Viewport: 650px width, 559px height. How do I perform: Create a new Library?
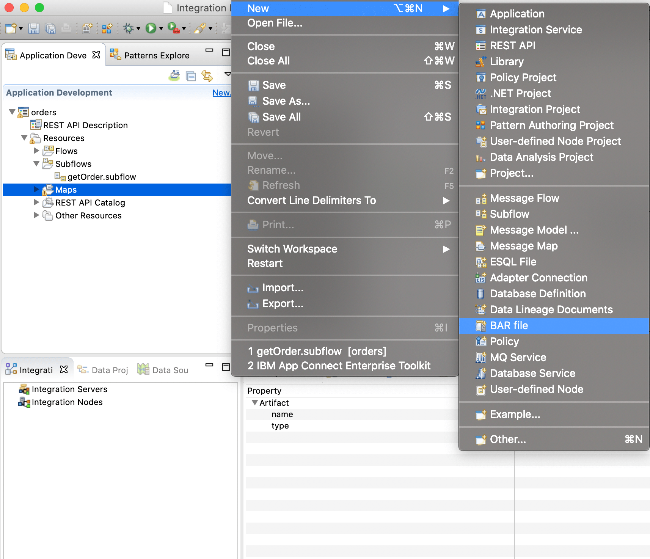(554, 62)
